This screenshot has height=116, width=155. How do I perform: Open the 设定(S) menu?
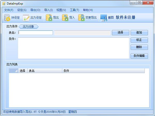click(22, 10)
